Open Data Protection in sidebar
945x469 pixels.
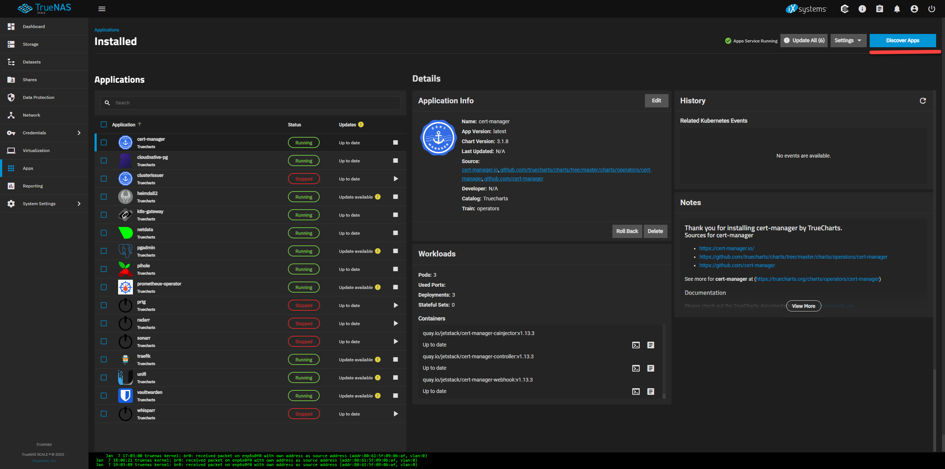[44, 97]
